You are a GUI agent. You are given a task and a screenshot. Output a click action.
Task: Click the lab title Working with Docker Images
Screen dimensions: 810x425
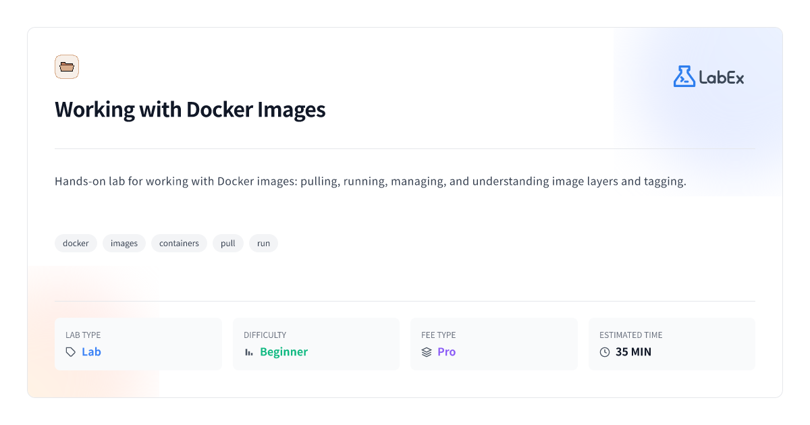pyautogui.click(x=190, y=109)
